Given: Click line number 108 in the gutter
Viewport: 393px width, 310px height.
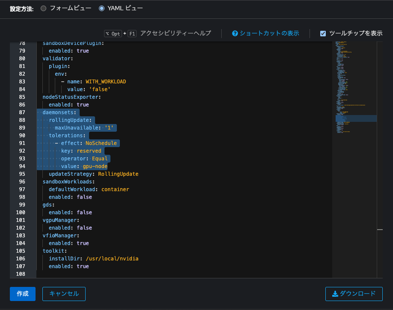Looking at the screenshot, I should 21,274.
